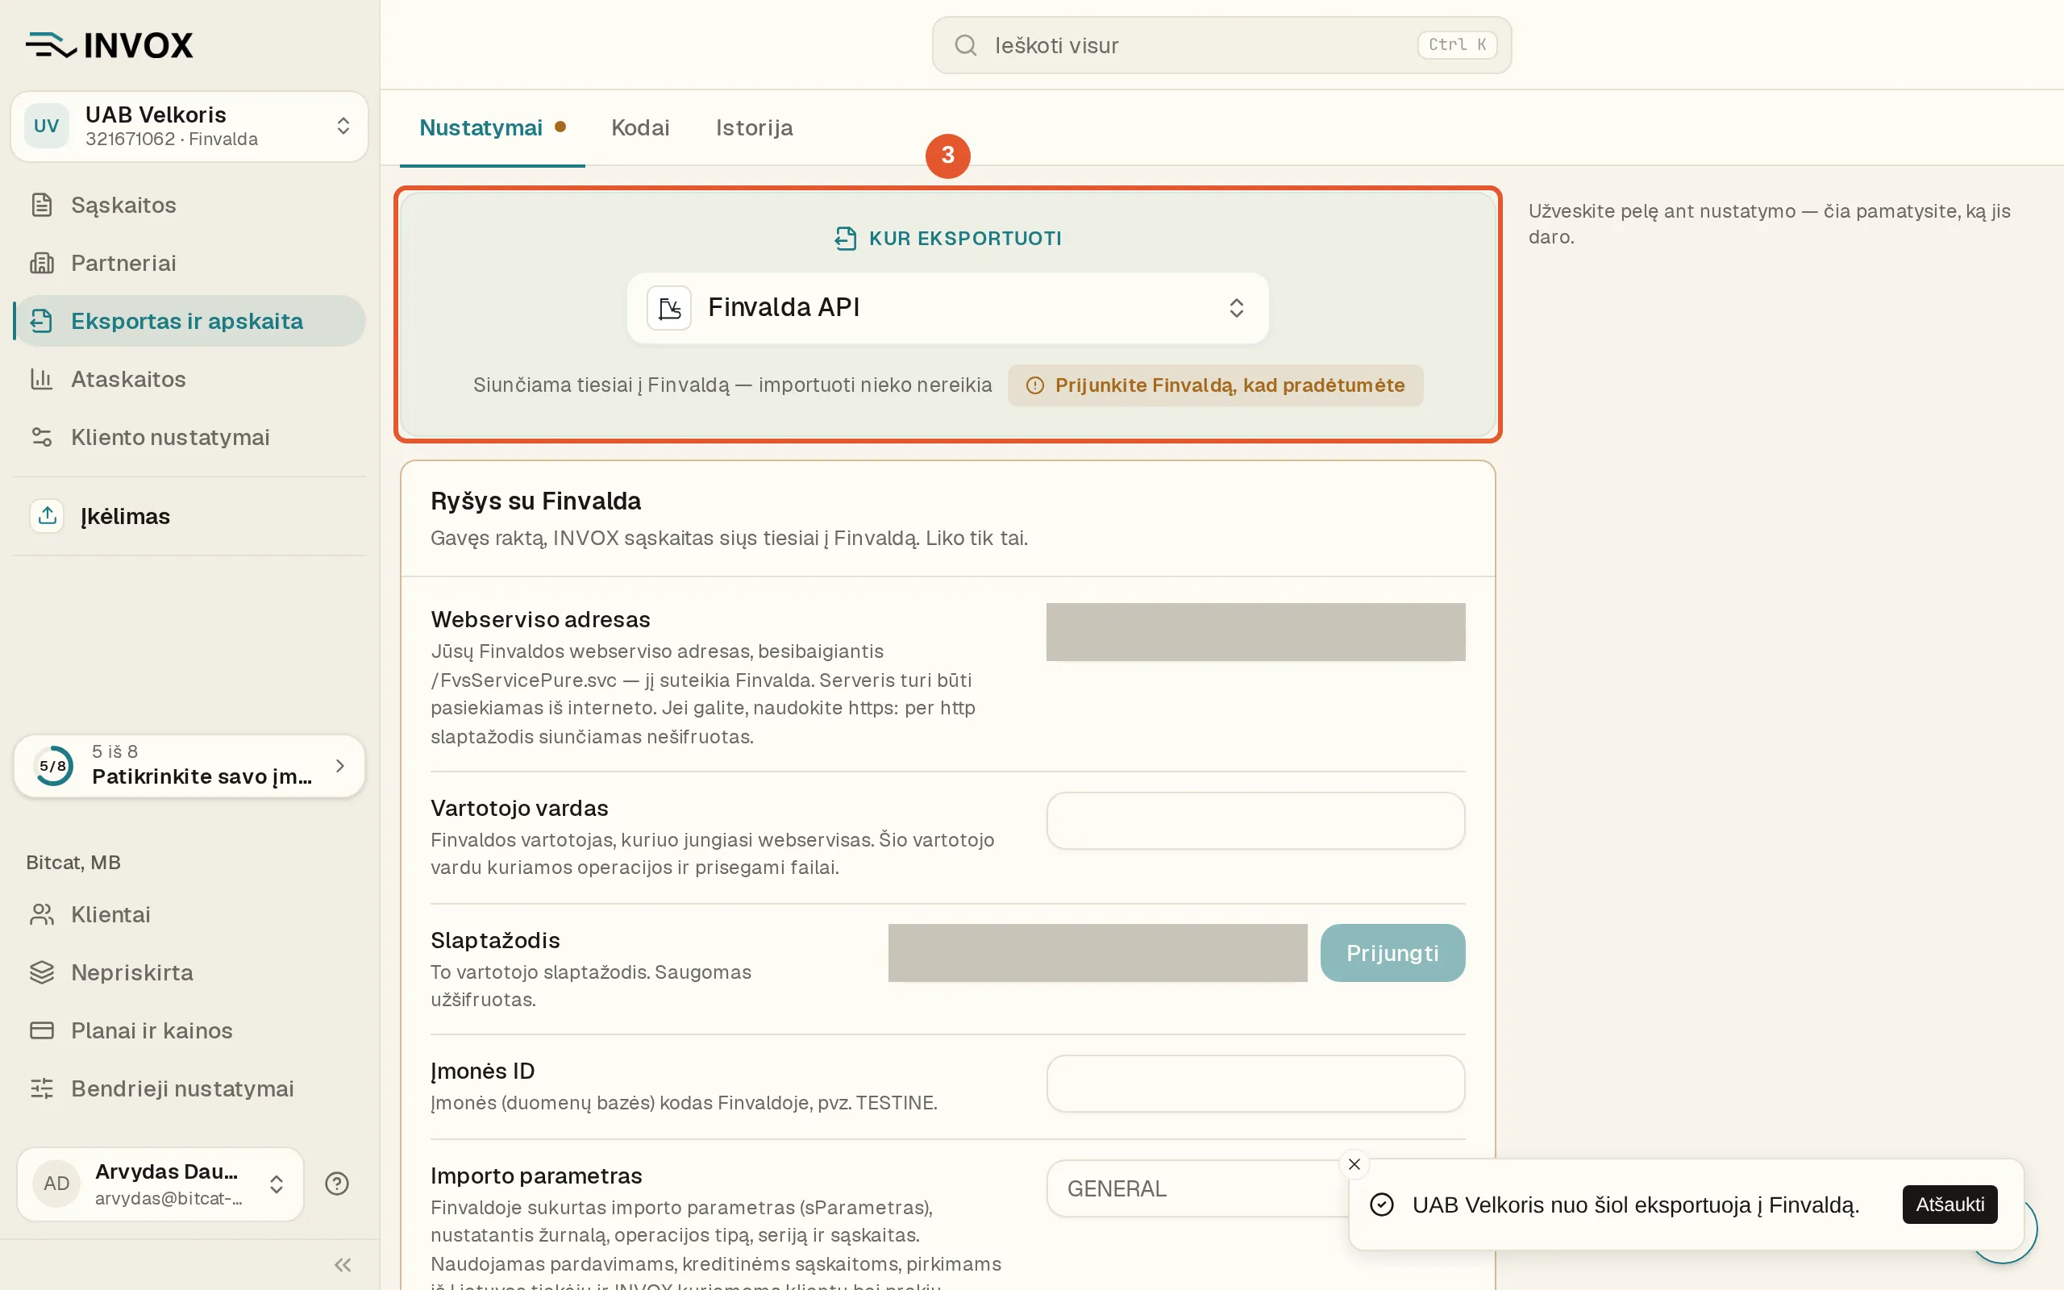Click the INVOX logo
2064x1290 pixels.
[109, 45]
